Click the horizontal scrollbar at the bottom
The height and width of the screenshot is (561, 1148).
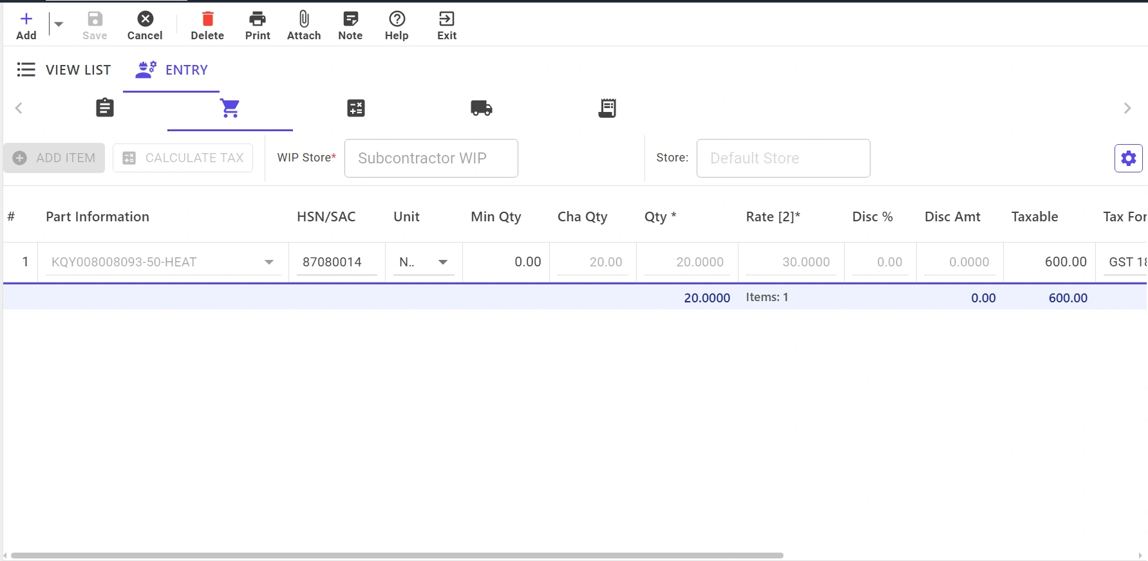[x=397, y=555]
